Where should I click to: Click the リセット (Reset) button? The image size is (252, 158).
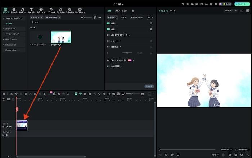point(149,87)
